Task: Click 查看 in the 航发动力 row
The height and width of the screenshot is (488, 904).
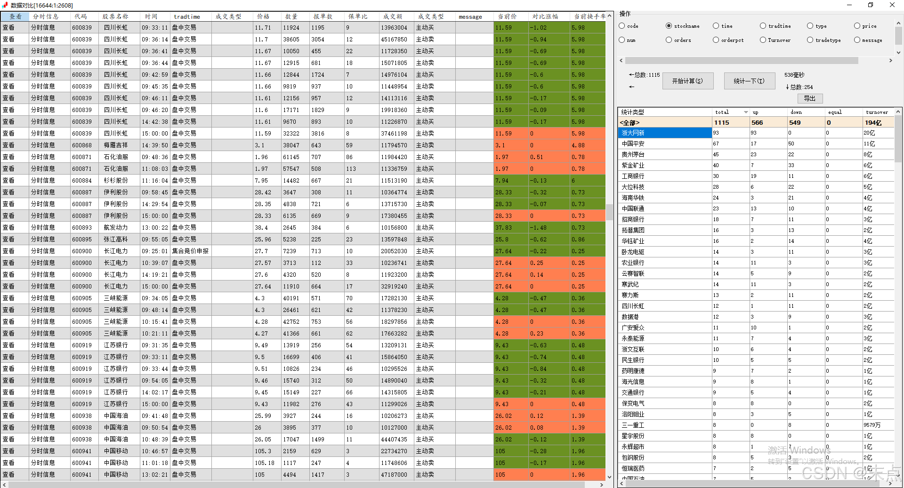Action: [8, 227]
